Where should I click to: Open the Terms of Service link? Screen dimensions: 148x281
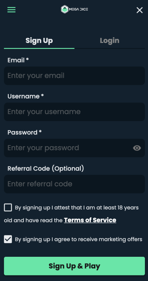90,220
